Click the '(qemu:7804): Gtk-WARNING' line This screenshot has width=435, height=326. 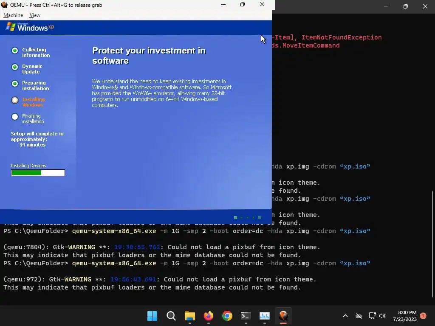pos(162,247)
